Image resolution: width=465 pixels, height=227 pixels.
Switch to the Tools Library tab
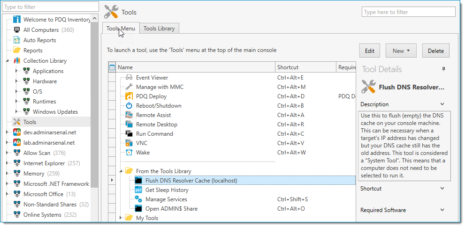(x=159, y=29)
